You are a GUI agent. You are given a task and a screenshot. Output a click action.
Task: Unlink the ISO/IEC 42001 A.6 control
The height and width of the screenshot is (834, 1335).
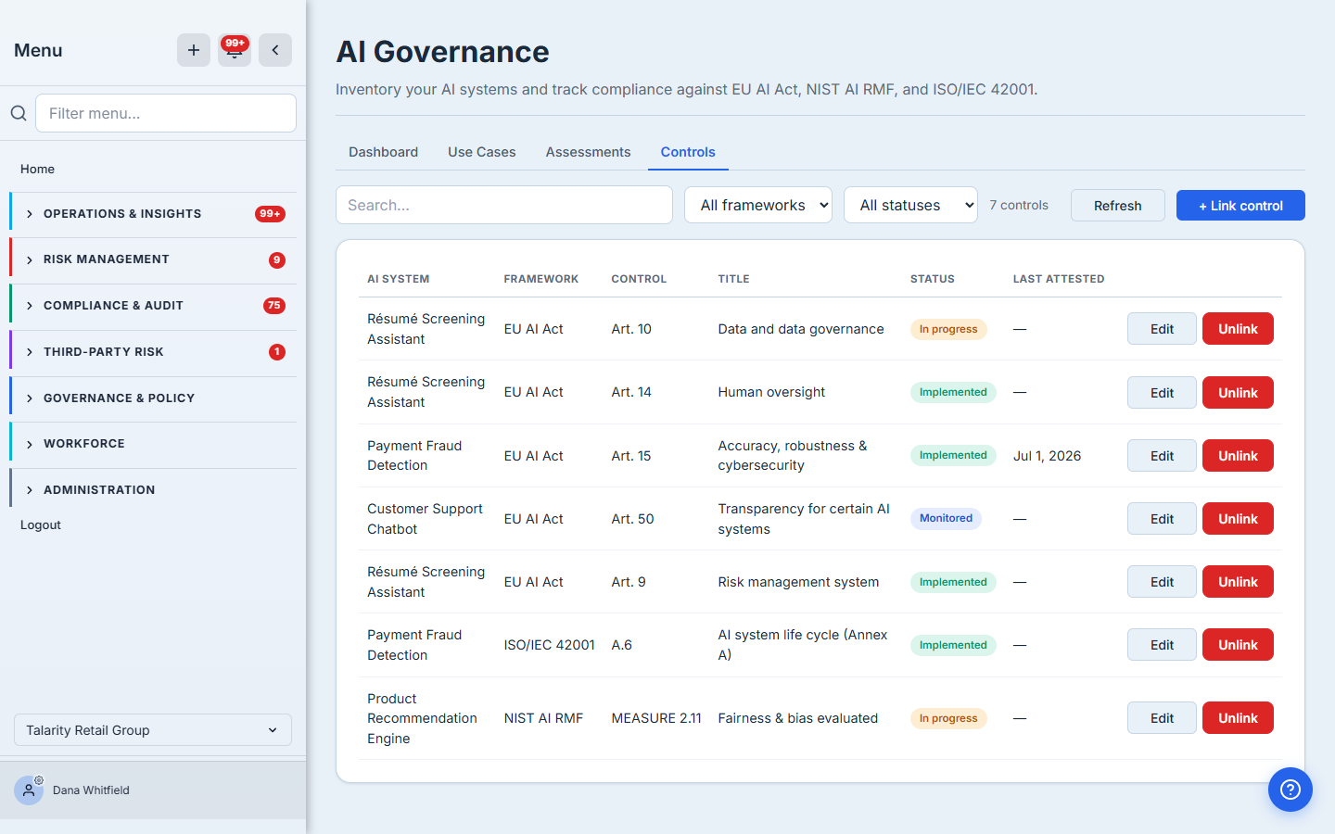pos(1238,645)
